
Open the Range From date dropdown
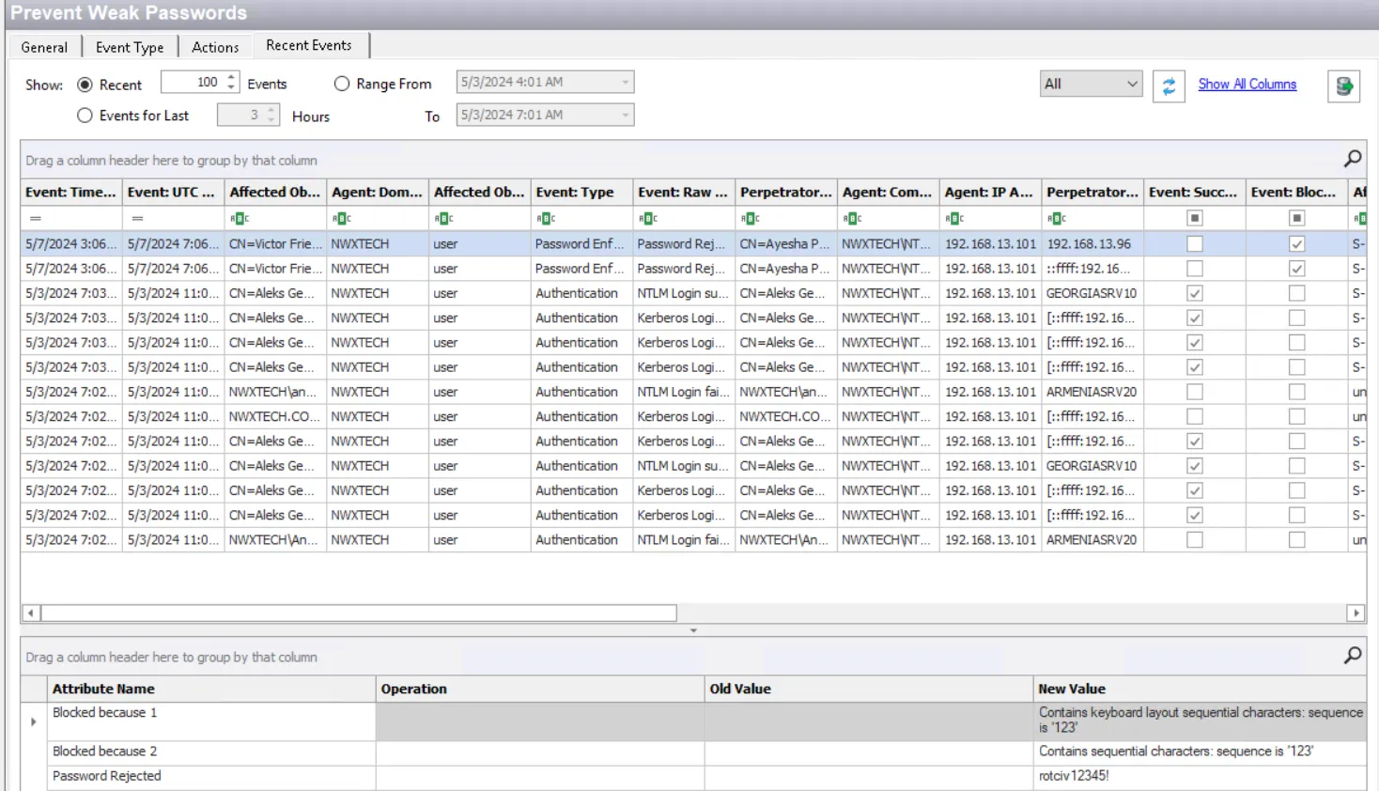[x=625, y=83]
